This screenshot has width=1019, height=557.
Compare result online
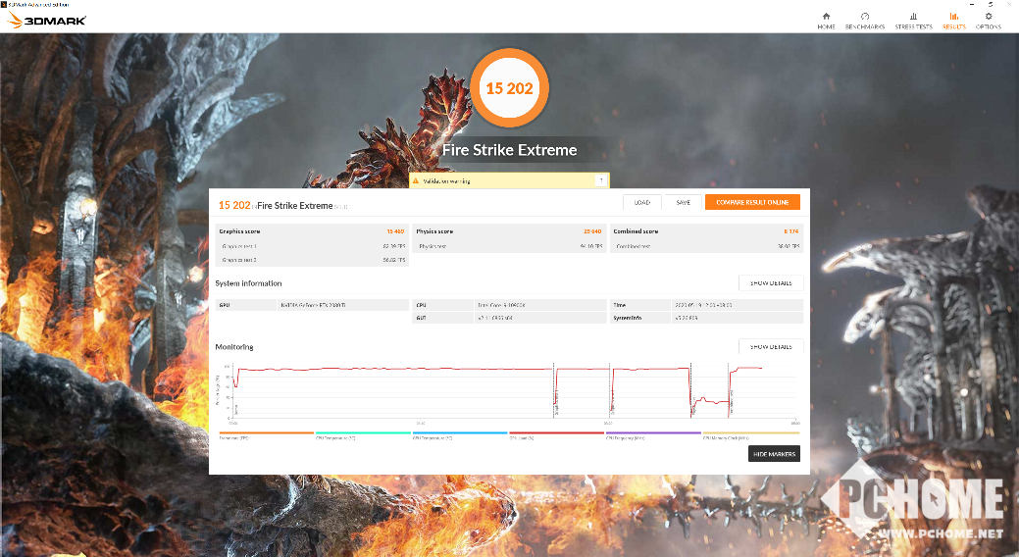pyautogui.click(x=752, y=202)
